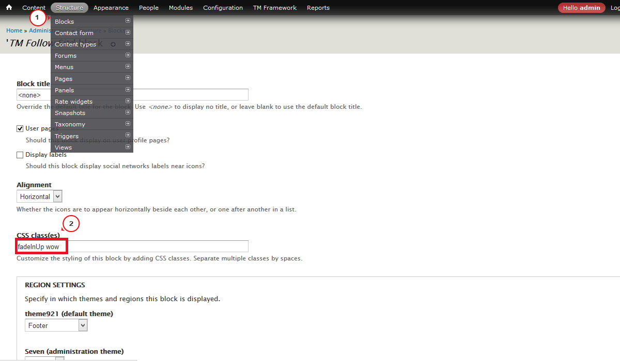Open the Configuration menu
This screenshot has height=361, width=620.
click(x=223, y=8)
